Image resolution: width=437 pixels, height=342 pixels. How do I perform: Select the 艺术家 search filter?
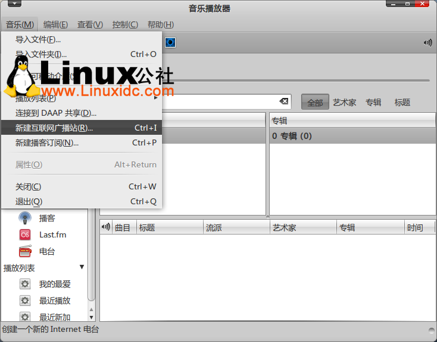pyautogui.click(x=345, y=103)
